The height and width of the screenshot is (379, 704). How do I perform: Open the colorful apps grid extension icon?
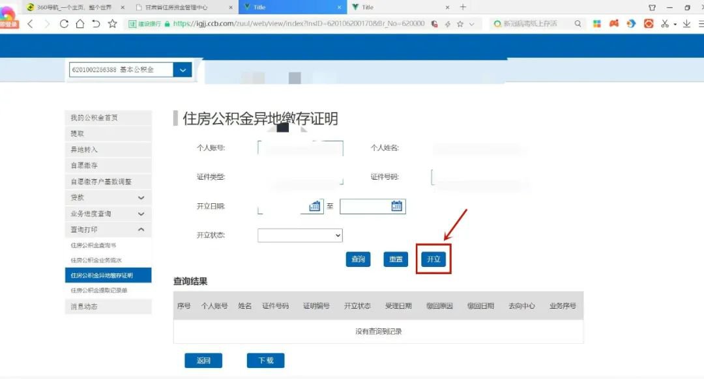tap(596, 24)
